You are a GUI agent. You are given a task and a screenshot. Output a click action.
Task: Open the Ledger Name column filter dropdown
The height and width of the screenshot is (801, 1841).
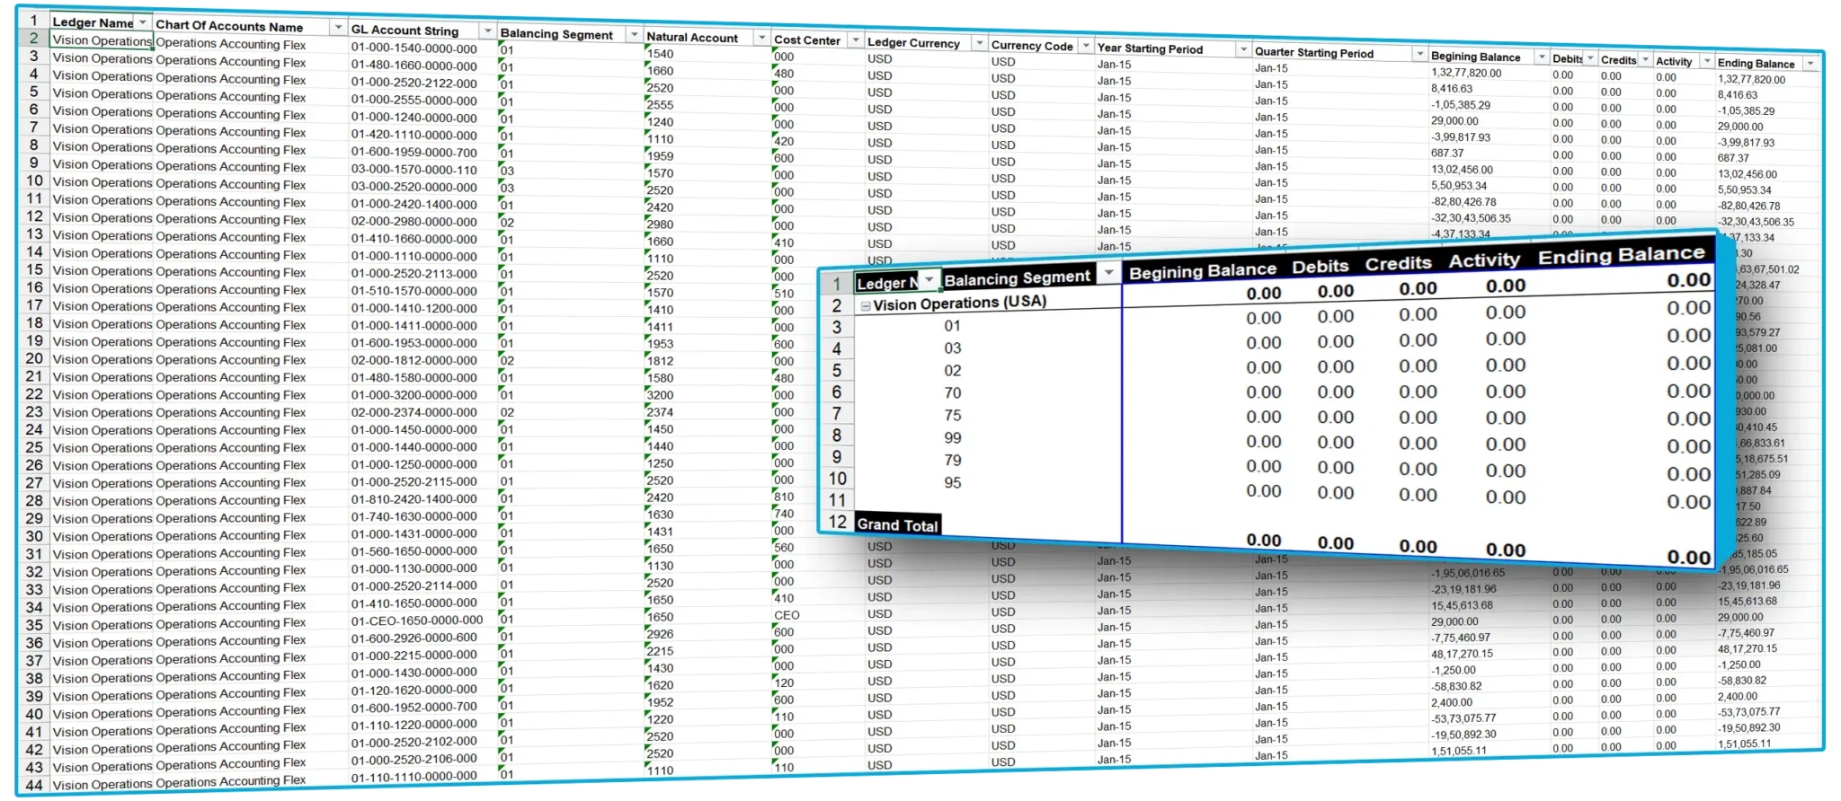[142, 22]
